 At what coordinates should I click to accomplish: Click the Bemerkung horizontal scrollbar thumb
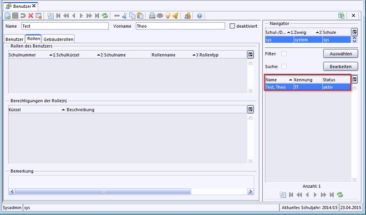pos(103,192)
